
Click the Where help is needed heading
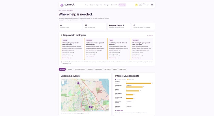point(76,14)
